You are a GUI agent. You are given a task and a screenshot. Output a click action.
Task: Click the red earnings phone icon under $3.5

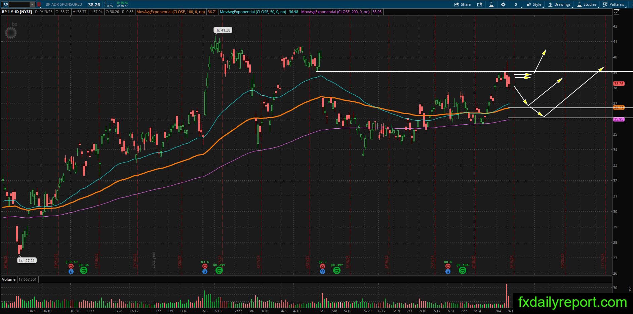coord(205,266)
